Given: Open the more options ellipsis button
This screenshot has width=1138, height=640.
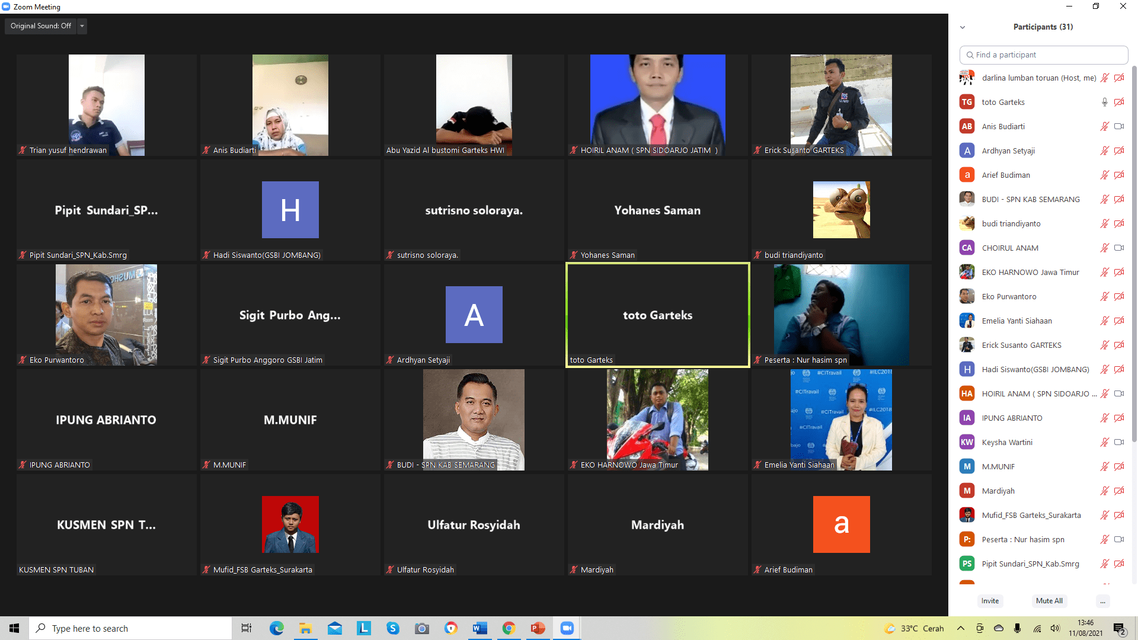Looking at the screenshot, I should [x=1102, y=601].
